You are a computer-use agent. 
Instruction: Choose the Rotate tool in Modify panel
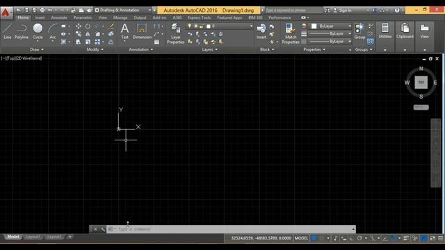(88, 26)
